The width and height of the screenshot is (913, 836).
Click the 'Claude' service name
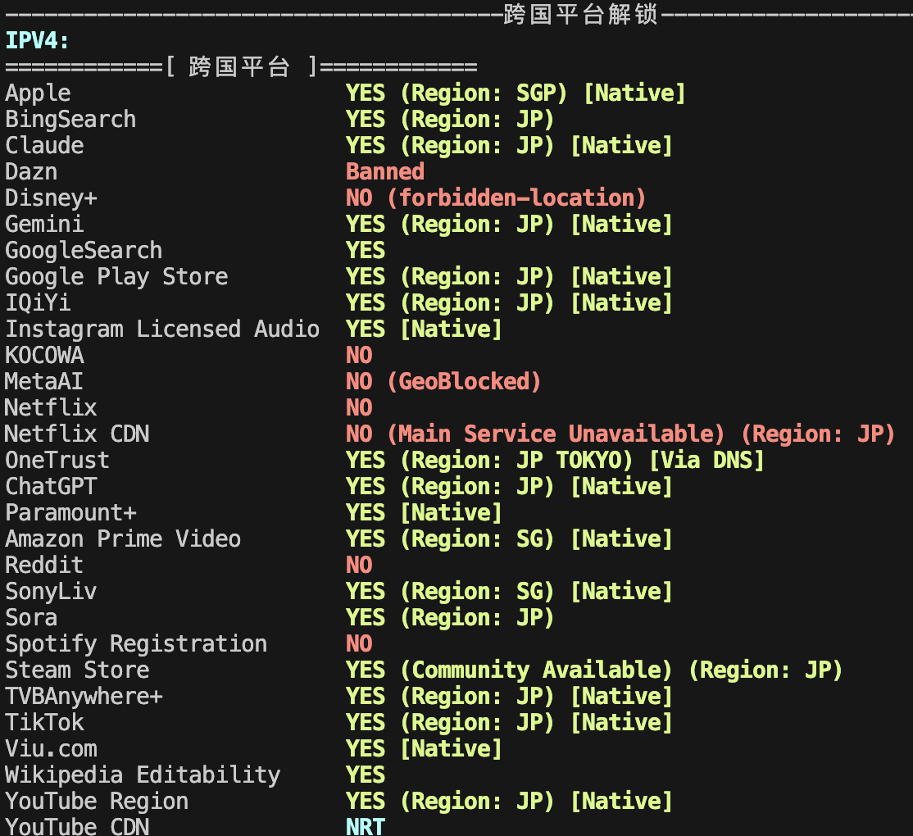click(44, 146)
